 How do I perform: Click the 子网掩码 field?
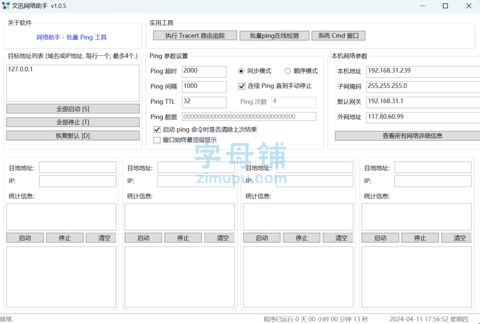pyautogui.click(x=423, y=87)
